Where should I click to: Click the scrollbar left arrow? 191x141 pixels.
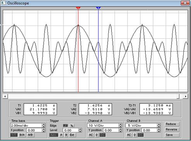coord(5,96)
